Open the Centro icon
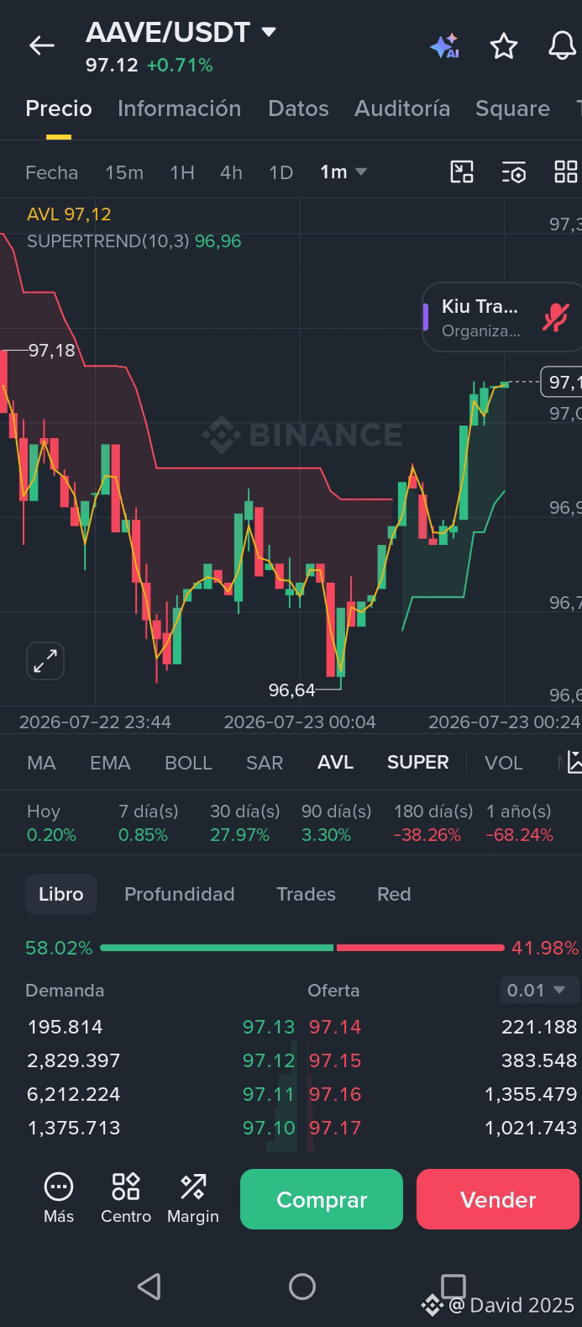 click(x=126, y=1198)
